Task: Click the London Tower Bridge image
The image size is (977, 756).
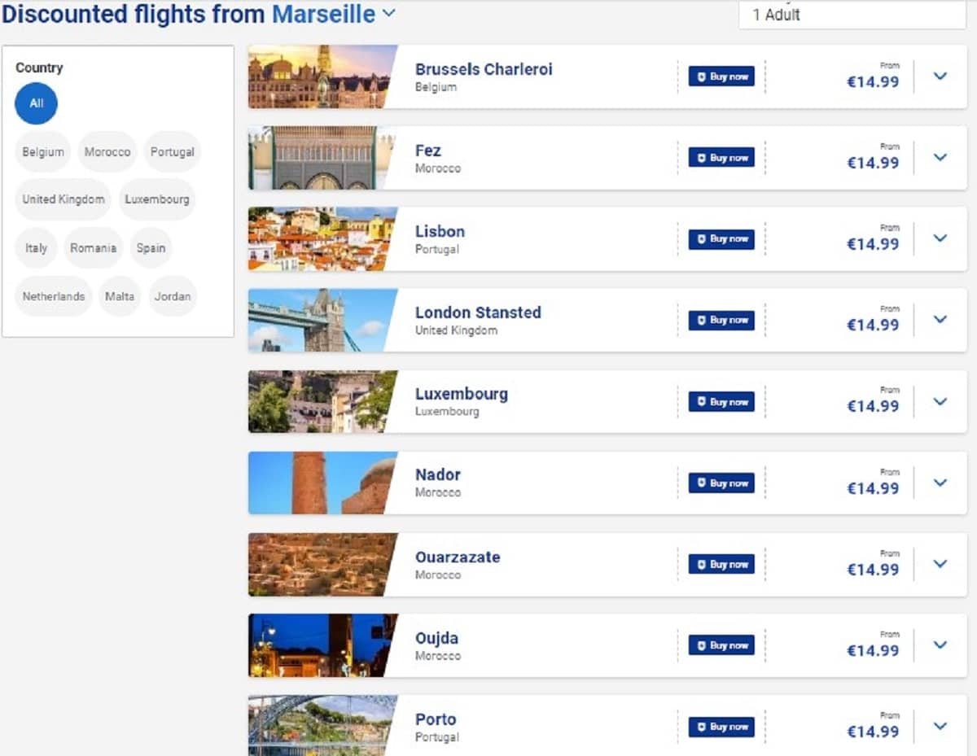Action: [x=322, y=320]
